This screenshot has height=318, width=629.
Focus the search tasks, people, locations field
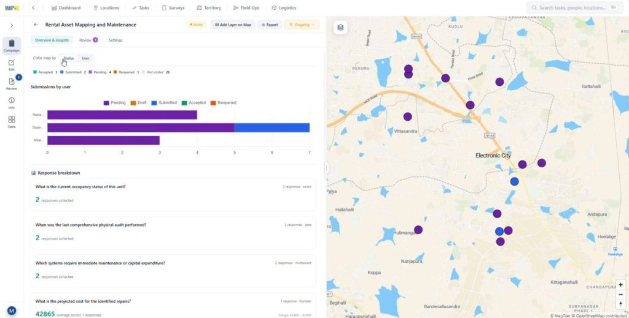click(574, 7)
